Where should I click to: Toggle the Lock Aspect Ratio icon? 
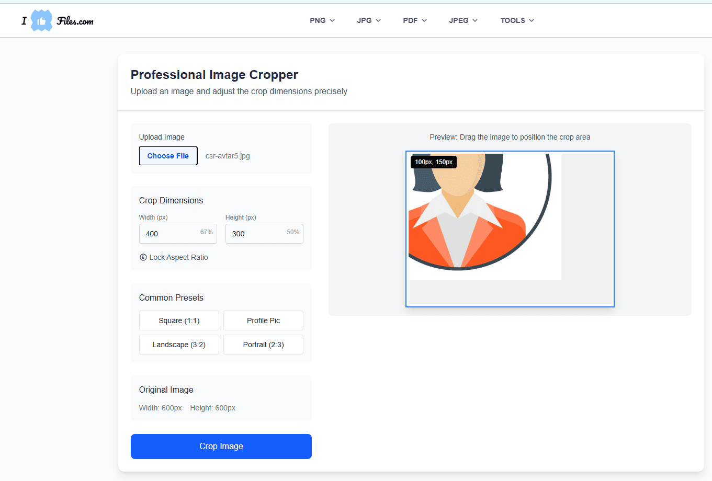coord(143,257)
